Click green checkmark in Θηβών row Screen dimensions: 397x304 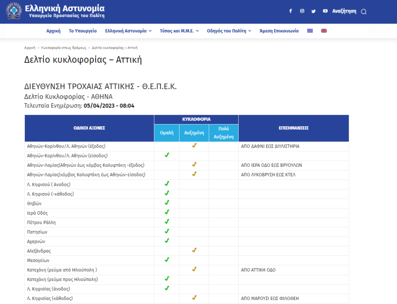(x=166, y=203)
